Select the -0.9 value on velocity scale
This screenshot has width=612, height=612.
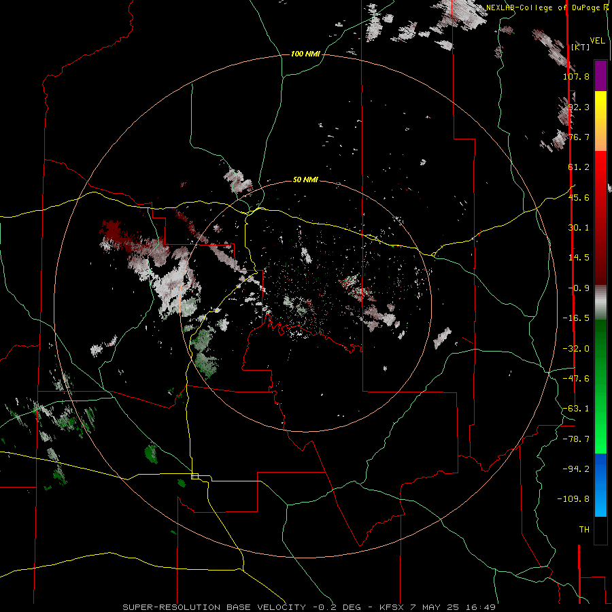pos(579,288)
